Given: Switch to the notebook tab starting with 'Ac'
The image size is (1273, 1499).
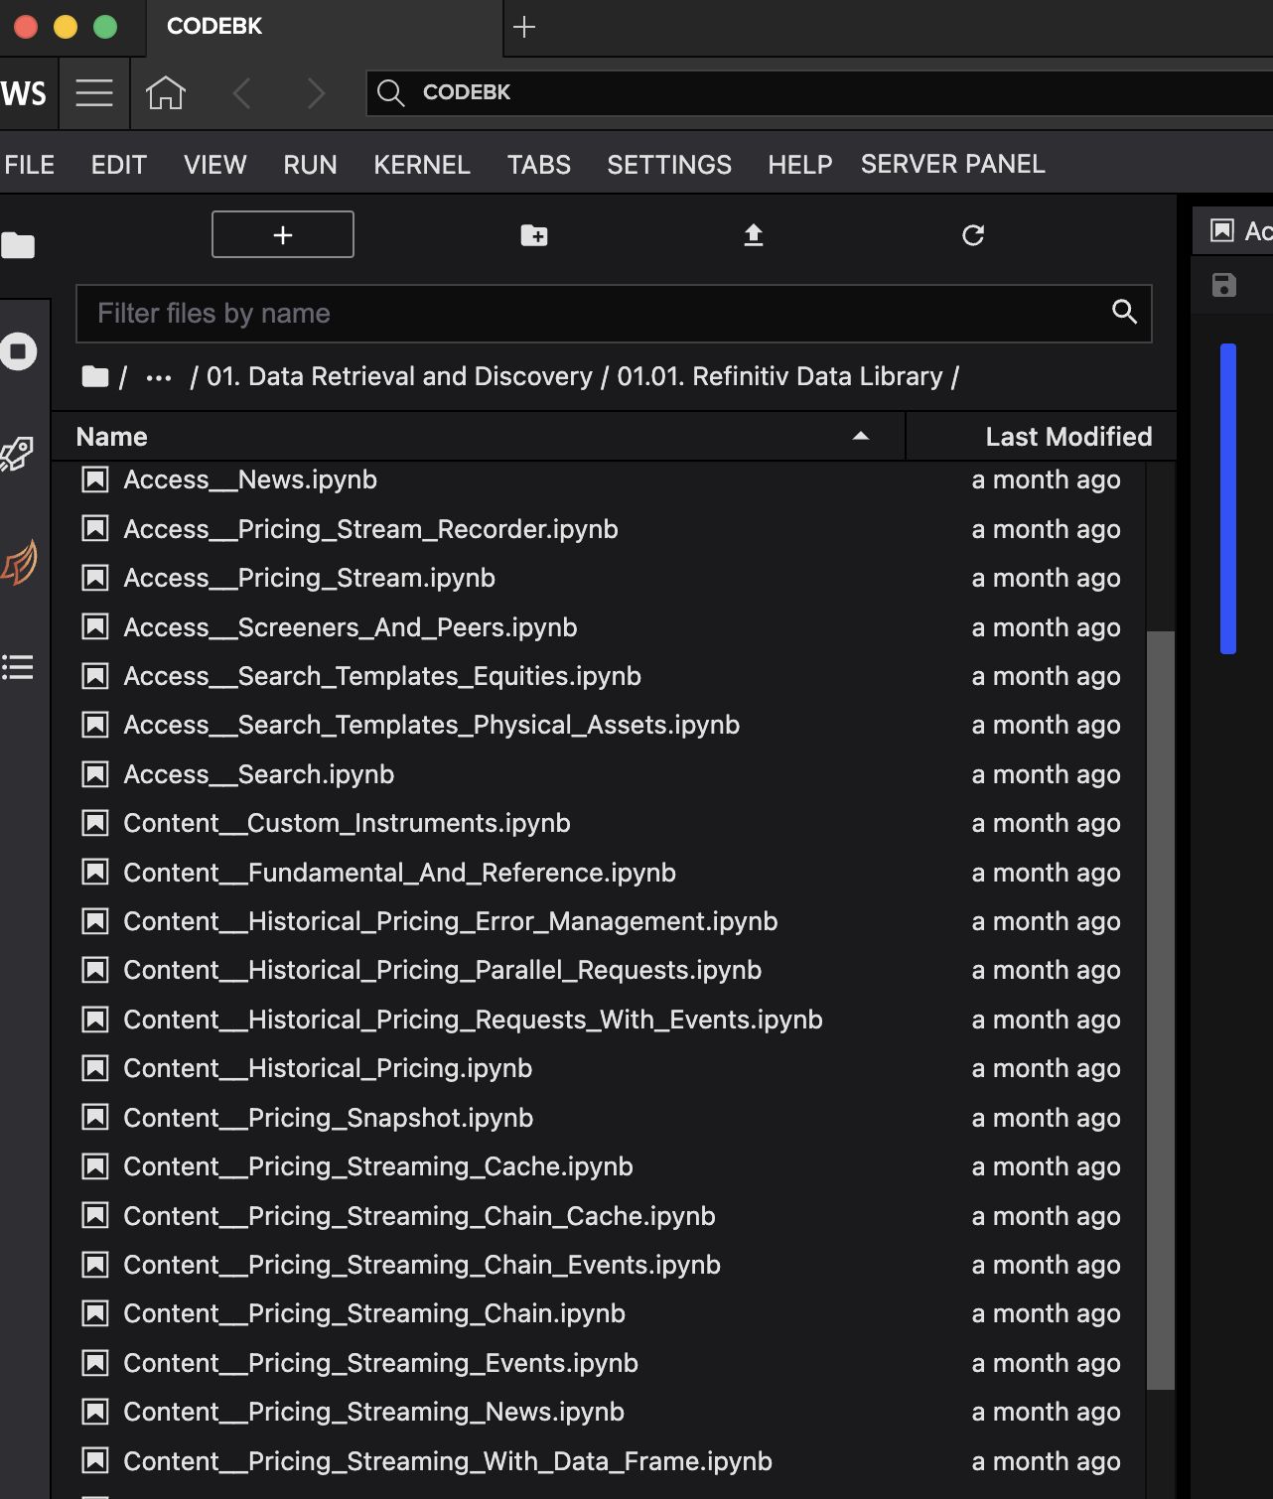Looking at the screenshot, I should [1233, 230].
